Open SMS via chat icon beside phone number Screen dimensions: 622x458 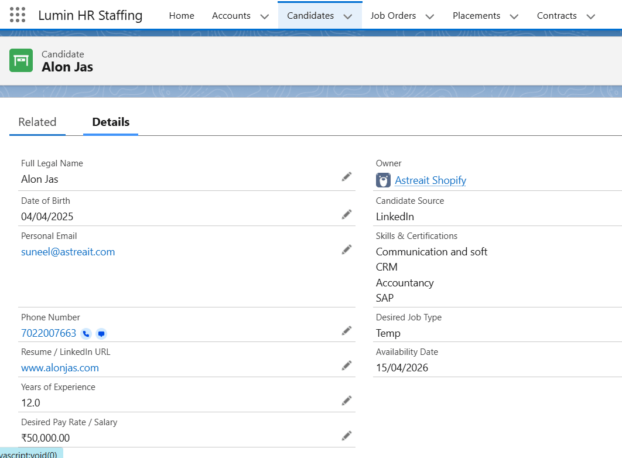click(101, 333)
